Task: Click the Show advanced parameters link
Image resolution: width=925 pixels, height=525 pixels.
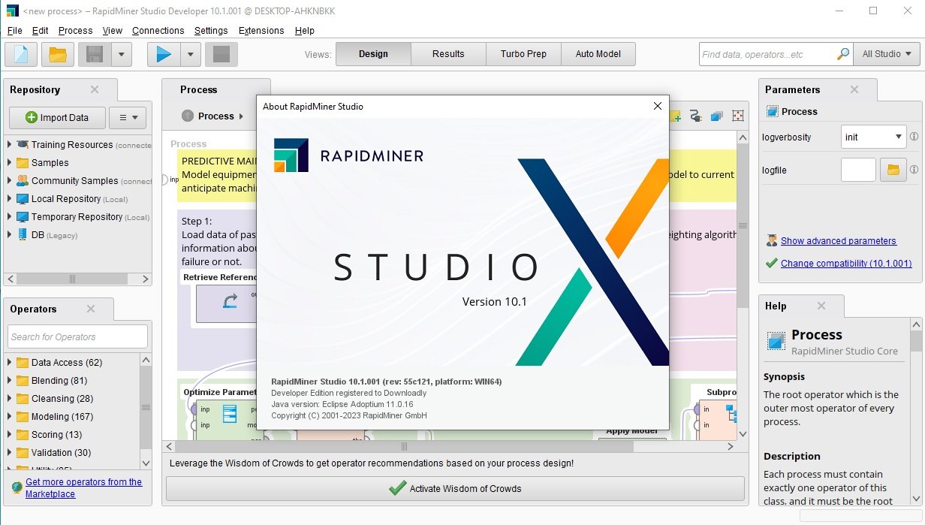Action: [x=839, y=241]
